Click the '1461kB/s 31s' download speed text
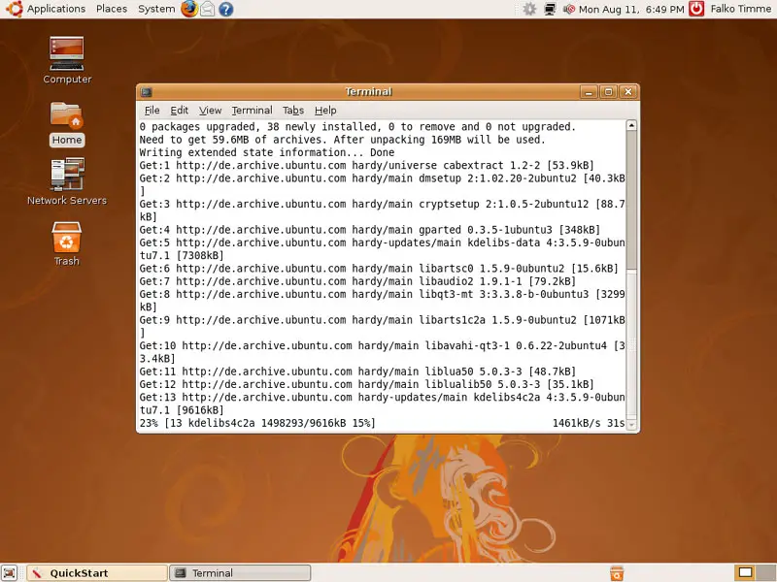777x582 pixels. [589, 423]
